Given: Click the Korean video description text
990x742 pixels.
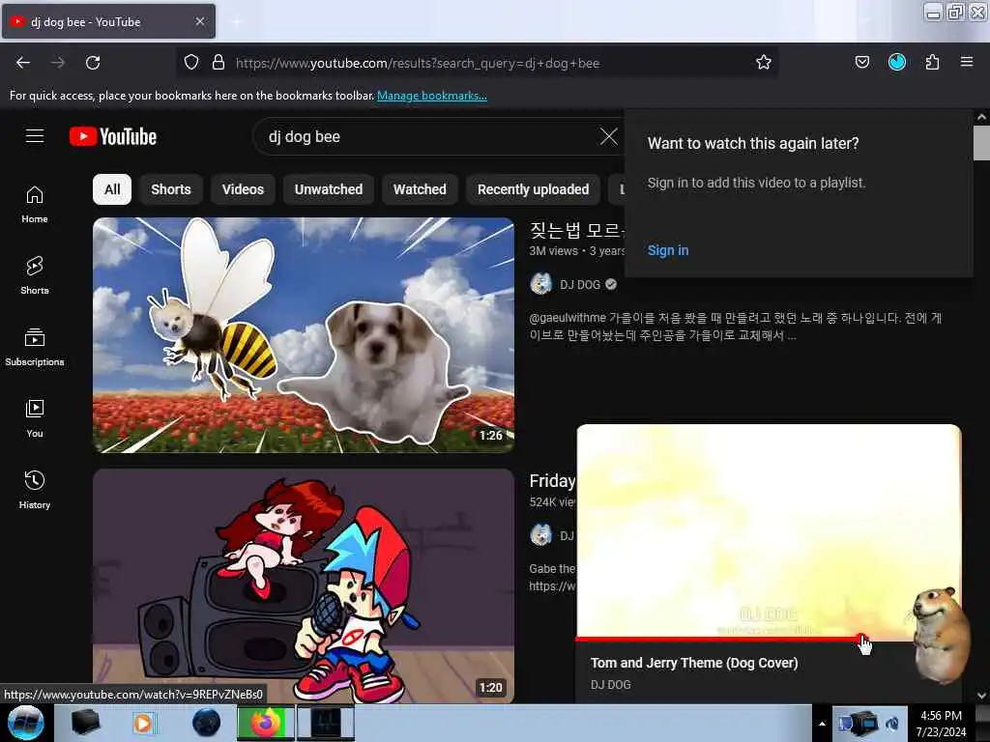Looking at the screenshot, I should coord(736,327).
